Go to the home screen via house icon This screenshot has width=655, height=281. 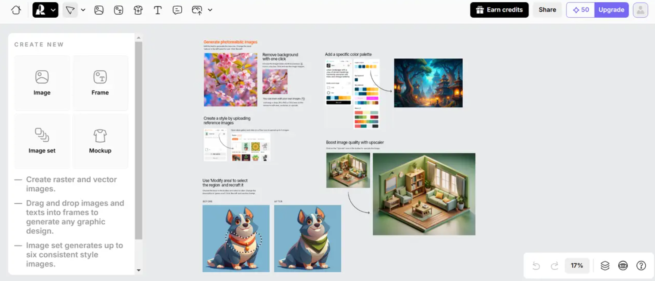click(16, 10)
